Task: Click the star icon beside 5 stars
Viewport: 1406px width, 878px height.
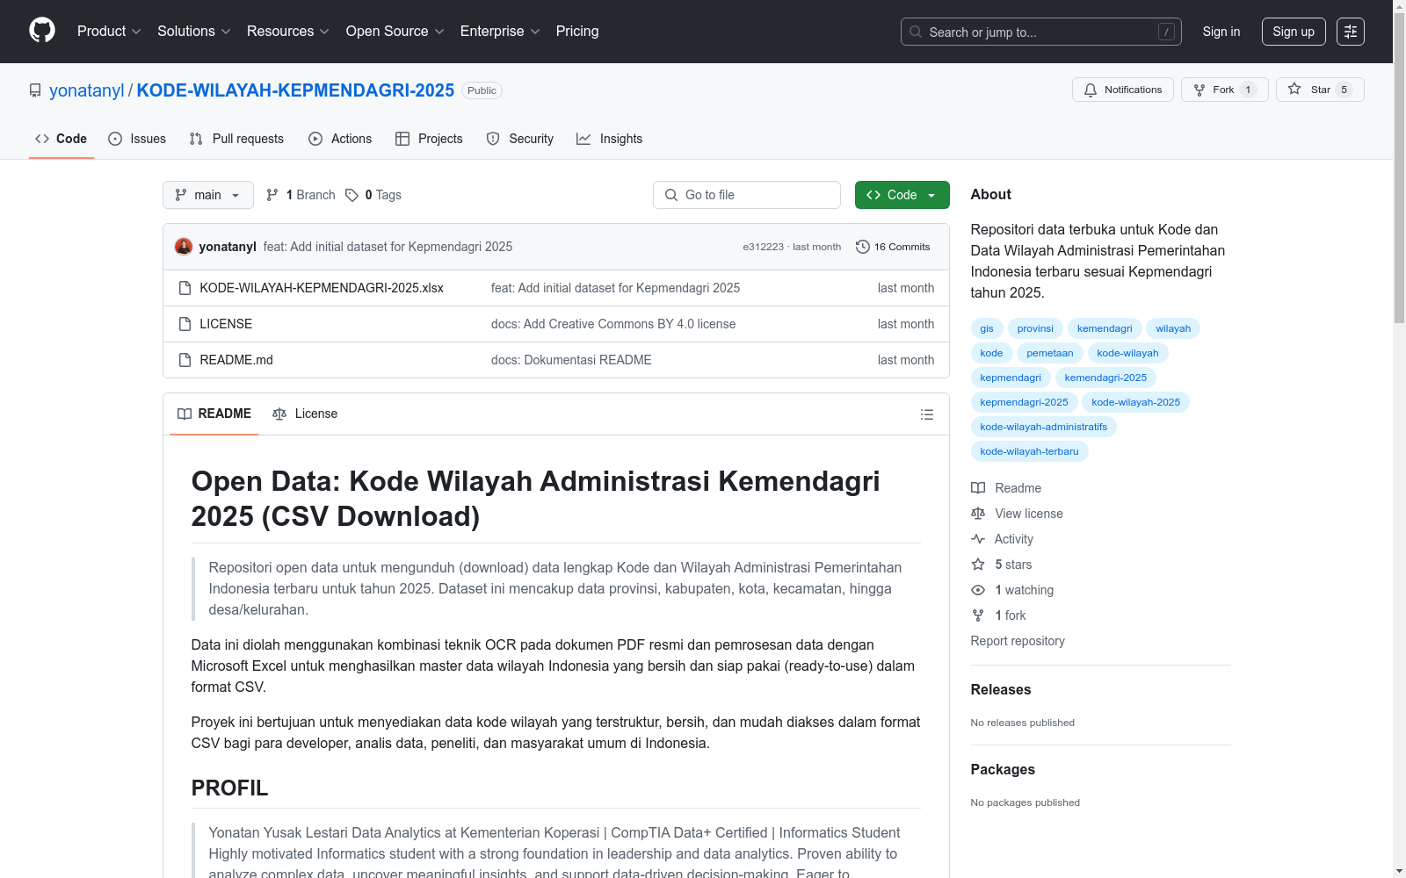Action: (x=978, y=565)
